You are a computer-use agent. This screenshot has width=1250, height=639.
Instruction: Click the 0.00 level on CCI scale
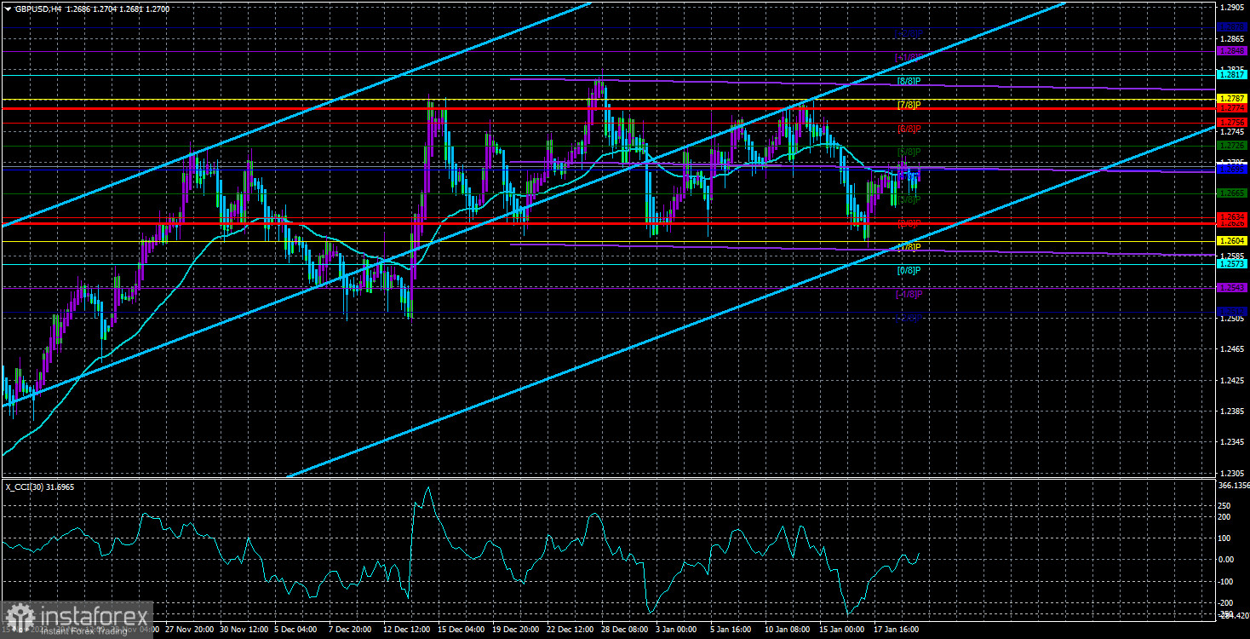[x=1226, y=560]
